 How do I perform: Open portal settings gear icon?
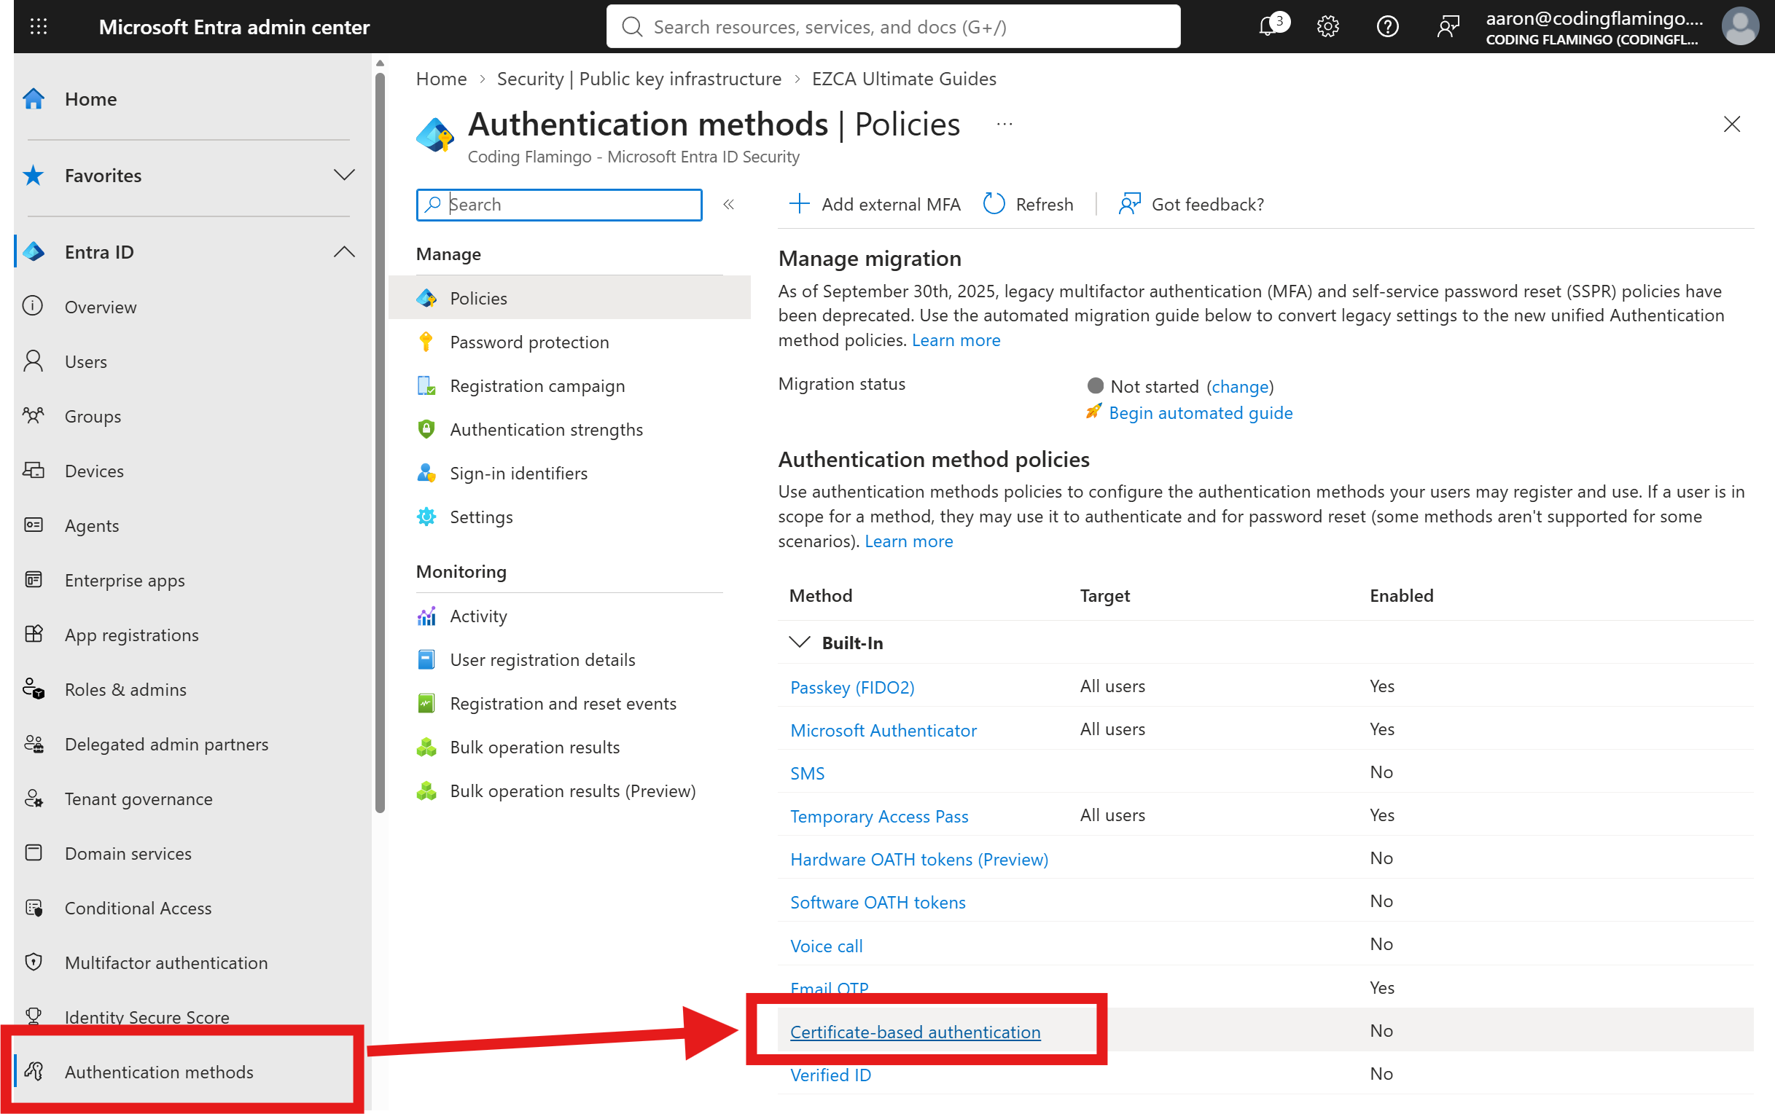pos(1327,26)
